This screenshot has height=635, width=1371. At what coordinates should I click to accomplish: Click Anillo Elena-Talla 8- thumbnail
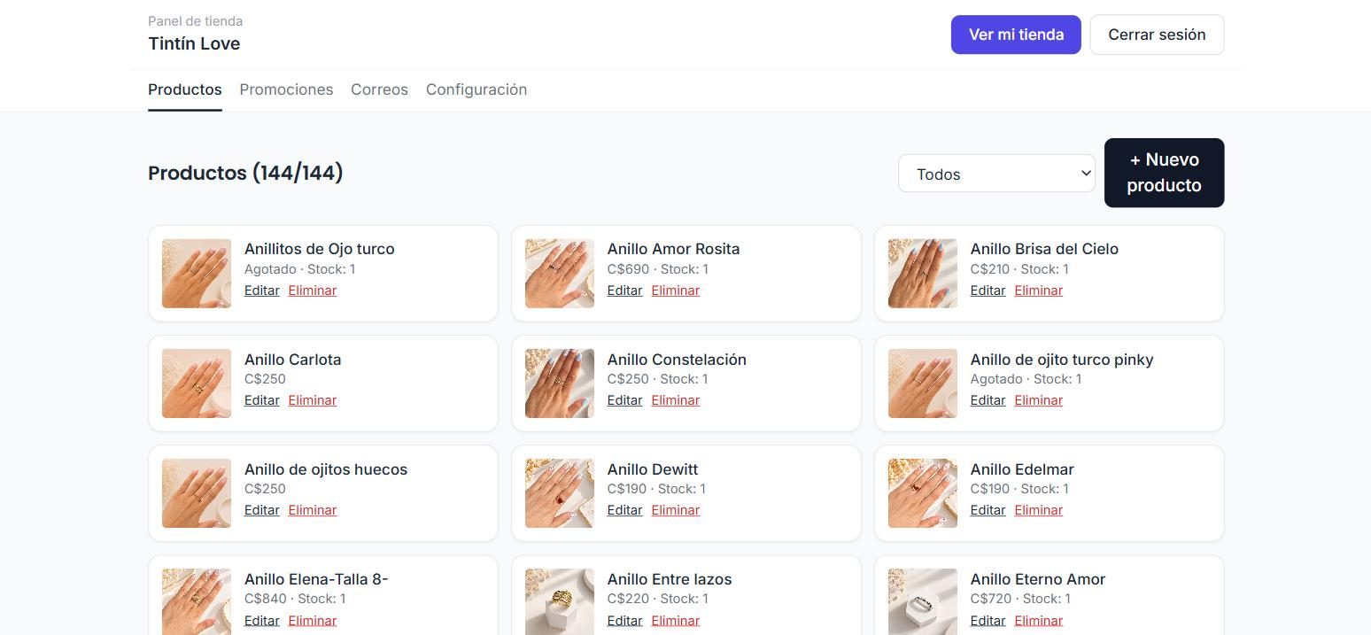point(197,601)
